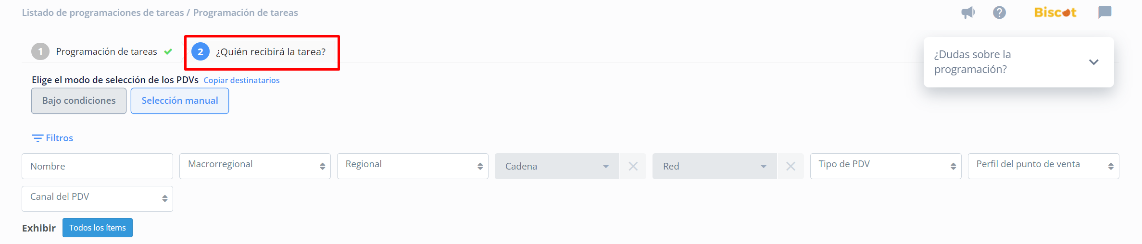Go to the Programación de tareas step
The width and height of the screenshot is (1142, 244).
(x=106, y=52)
